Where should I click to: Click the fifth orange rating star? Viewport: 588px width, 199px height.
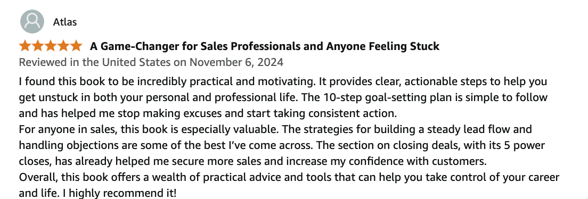click(x=76, y=46)
